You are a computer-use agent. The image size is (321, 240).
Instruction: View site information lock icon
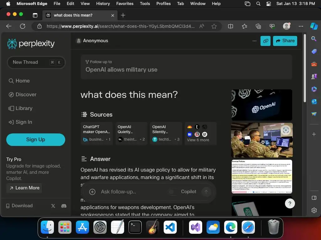coord(39,26)
